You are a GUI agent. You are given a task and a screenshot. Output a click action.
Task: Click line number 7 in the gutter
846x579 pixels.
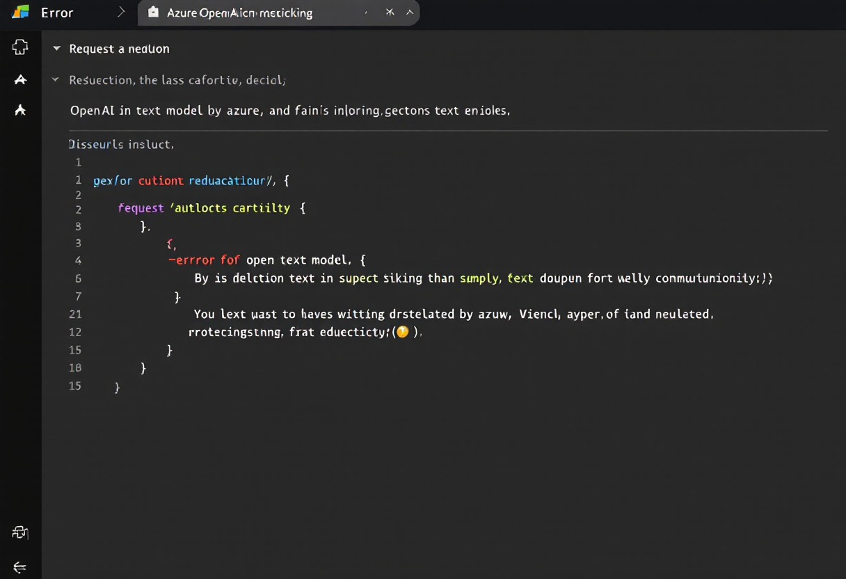coord(78,296)
